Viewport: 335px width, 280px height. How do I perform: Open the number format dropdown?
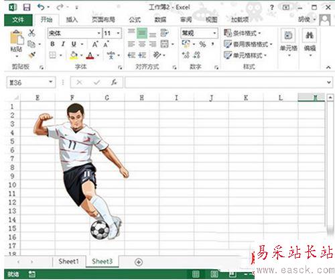214,34
